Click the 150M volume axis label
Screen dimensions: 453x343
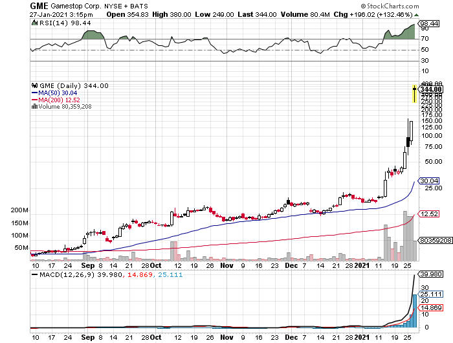pyautogui.click(x=19, y=223)
